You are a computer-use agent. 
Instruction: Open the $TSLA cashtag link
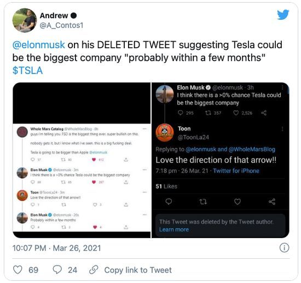tap(28, 70)
